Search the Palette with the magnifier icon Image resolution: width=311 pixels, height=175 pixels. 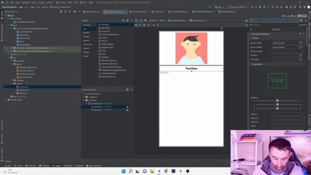pyautogui.click(x=123, y=20)
